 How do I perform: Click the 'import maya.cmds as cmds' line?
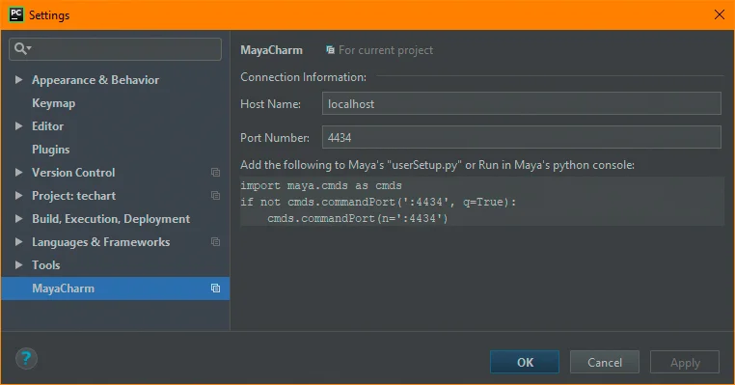pos(321,185)
